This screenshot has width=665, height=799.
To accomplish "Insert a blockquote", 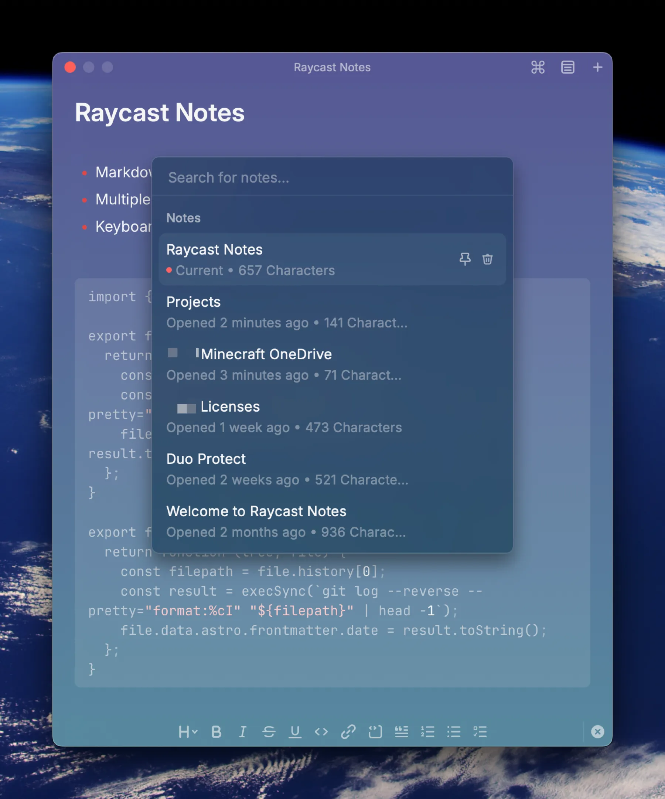I will (402, 731).
